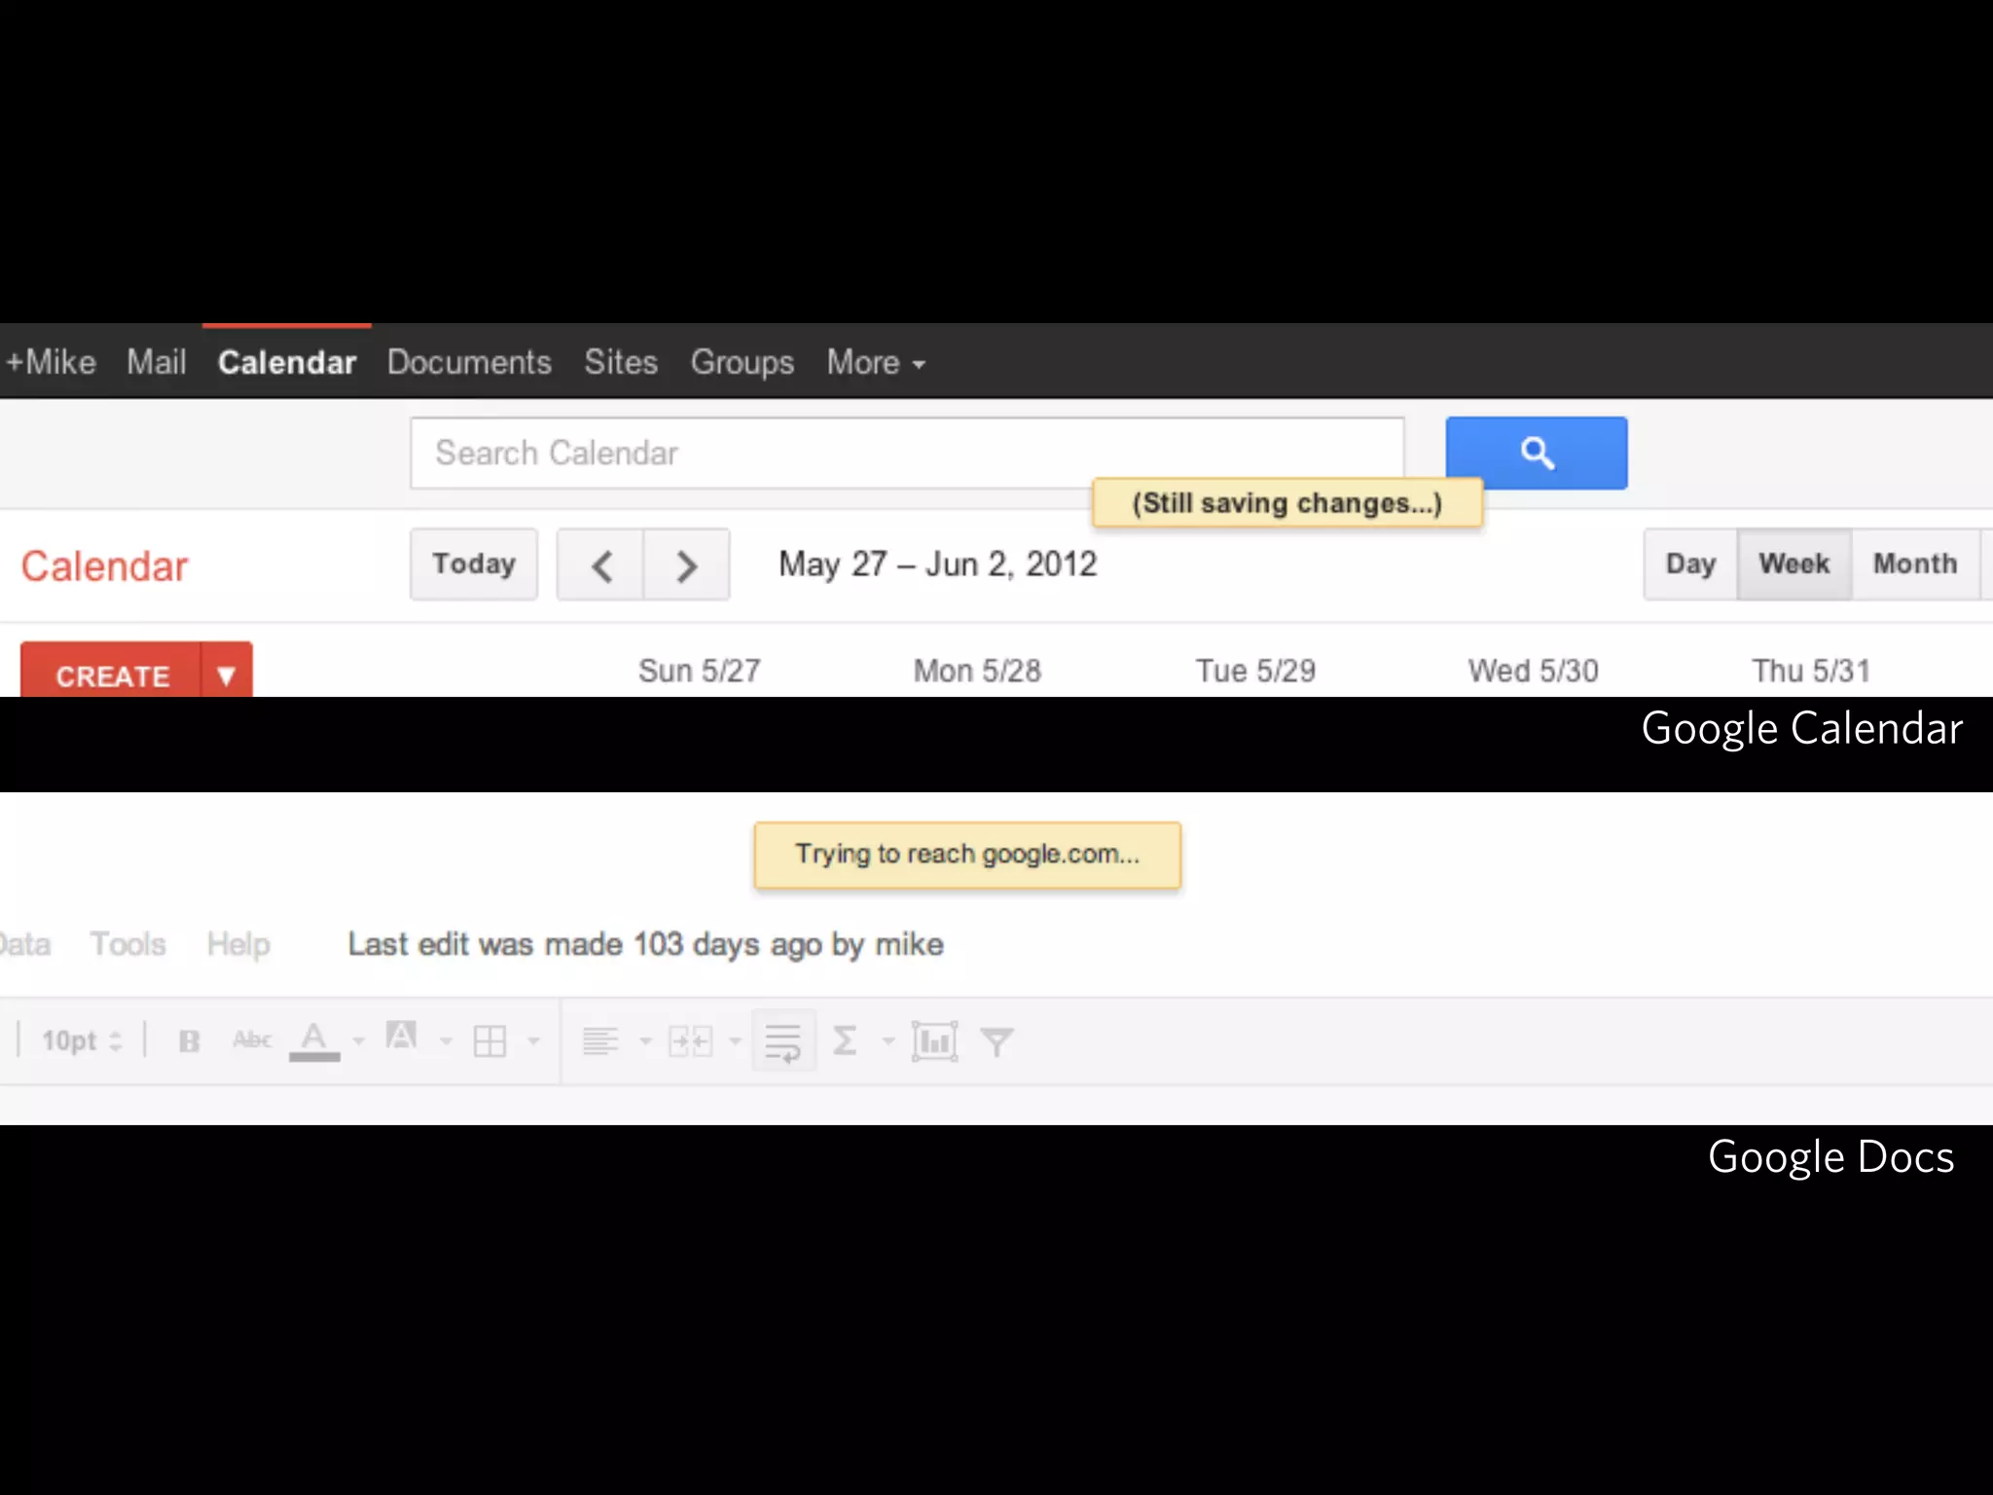Screen dimensions: 1993x1495
Task: Switch to Month view
Action: coord(1915,565)
